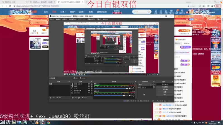
Task: Reload the browser page
Action: [10, 6]
